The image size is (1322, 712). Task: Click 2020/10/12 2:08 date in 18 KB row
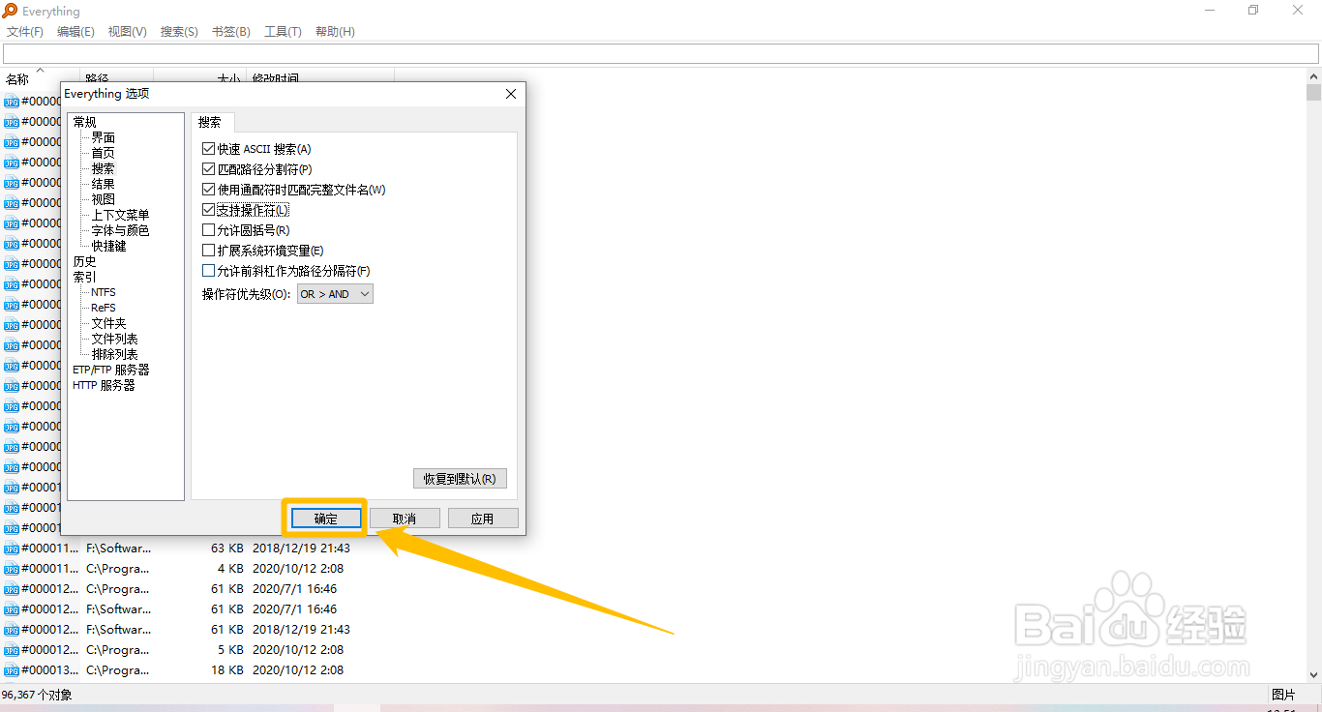298,670
